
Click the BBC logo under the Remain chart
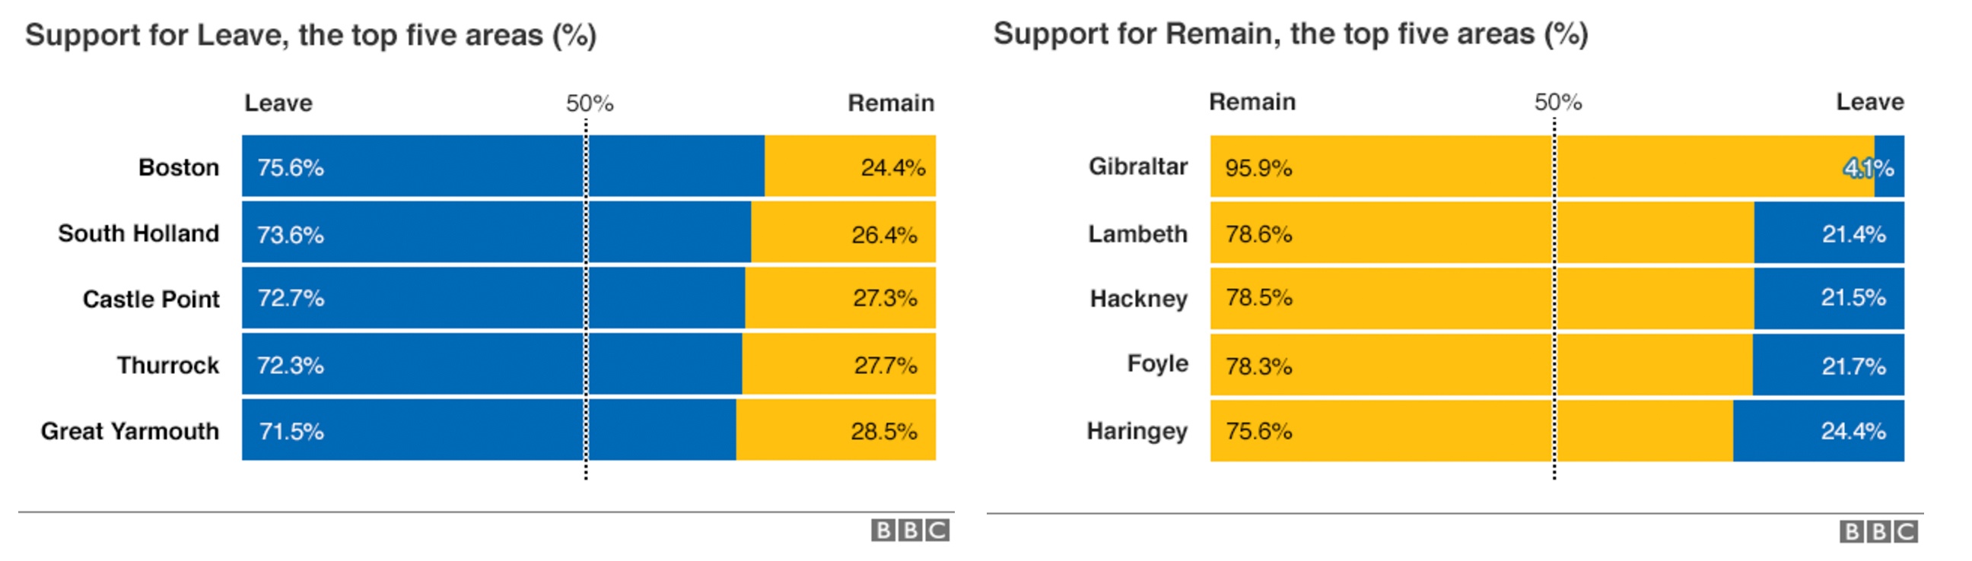pos(1878,531)
